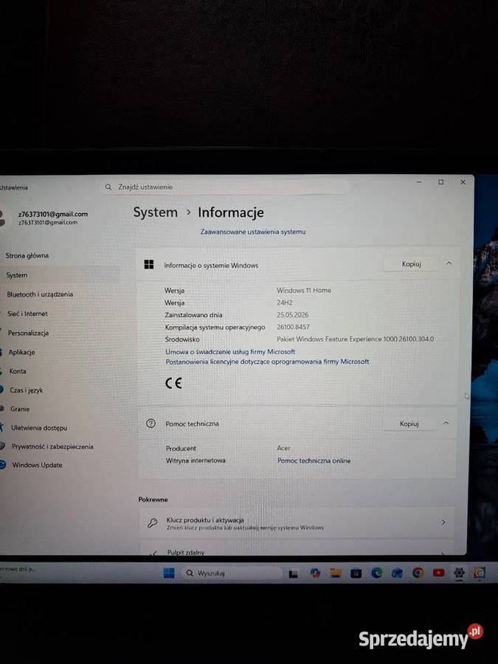Image resolution: width=498 pixels, height=664 pixels.
Task: Click the Windows logo icon beside system information
Action: coord(149,265)
